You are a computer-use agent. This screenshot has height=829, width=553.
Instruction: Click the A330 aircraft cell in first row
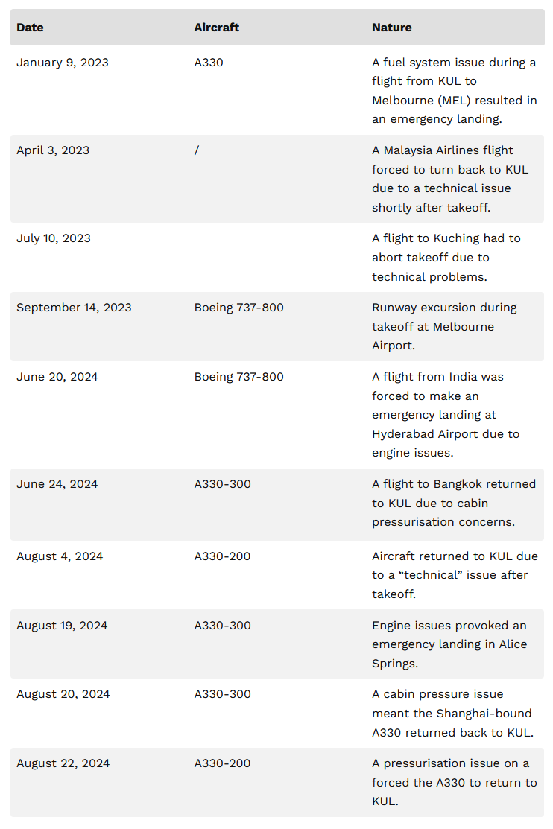[209, 63]
